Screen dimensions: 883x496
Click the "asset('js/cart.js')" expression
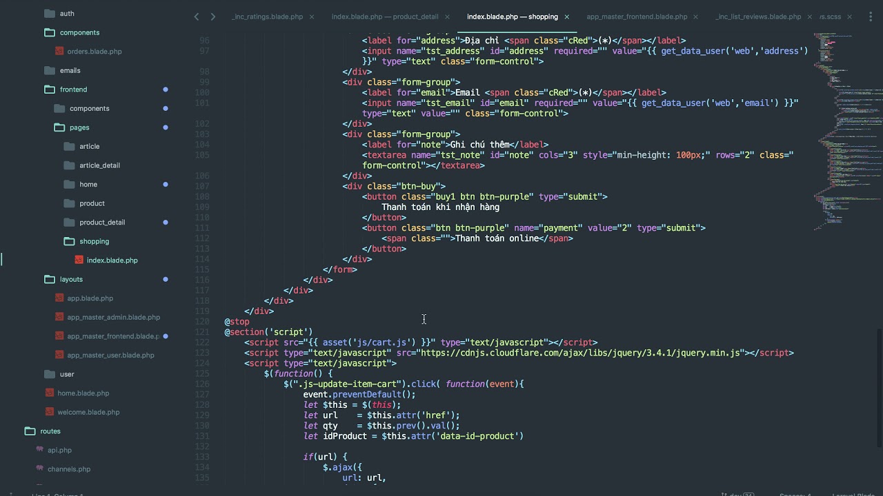click(369, 342)
